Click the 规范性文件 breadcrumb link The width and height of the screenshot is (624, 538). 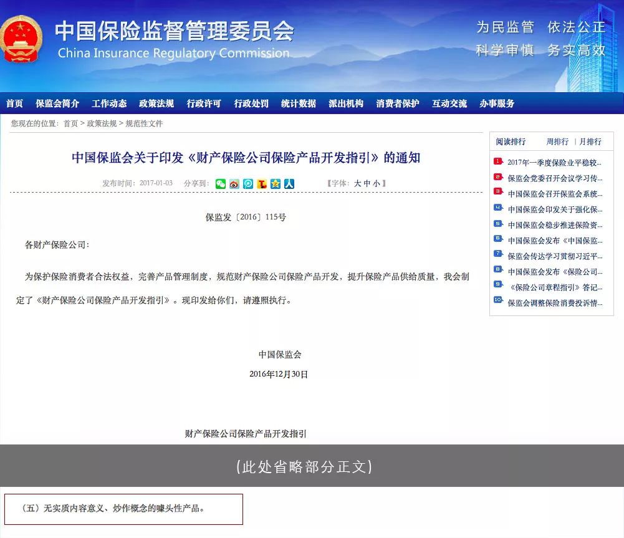[144, 123]
